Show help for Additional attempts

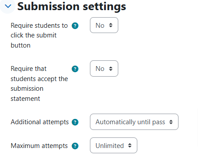75,122
